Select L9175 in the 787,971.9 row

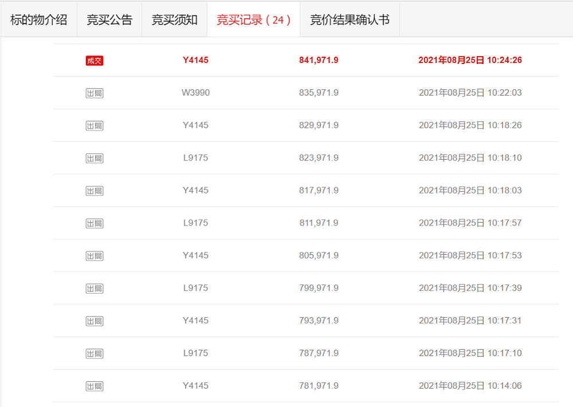pyautogui.click(x=195, y=353)
